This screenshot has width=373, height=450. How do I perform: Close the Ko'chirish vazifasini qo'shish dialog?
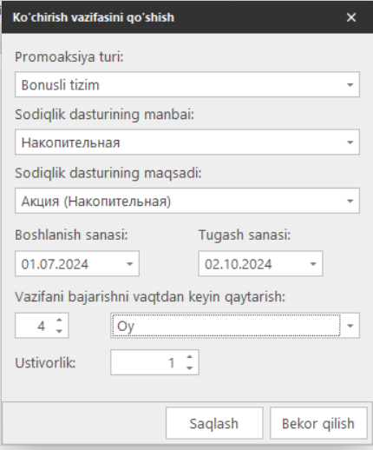[351, 17]
